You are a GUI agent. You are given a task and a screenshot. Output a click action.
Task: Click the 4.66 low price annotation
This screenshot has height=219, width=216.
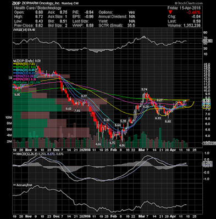coord(98,144)
